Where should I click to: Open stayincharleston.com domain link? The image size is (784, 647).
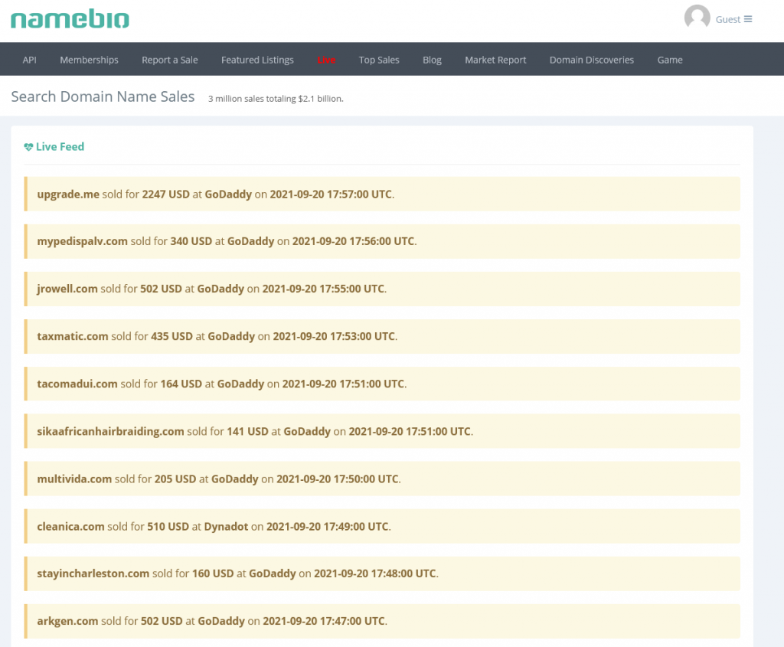point(93,573)
